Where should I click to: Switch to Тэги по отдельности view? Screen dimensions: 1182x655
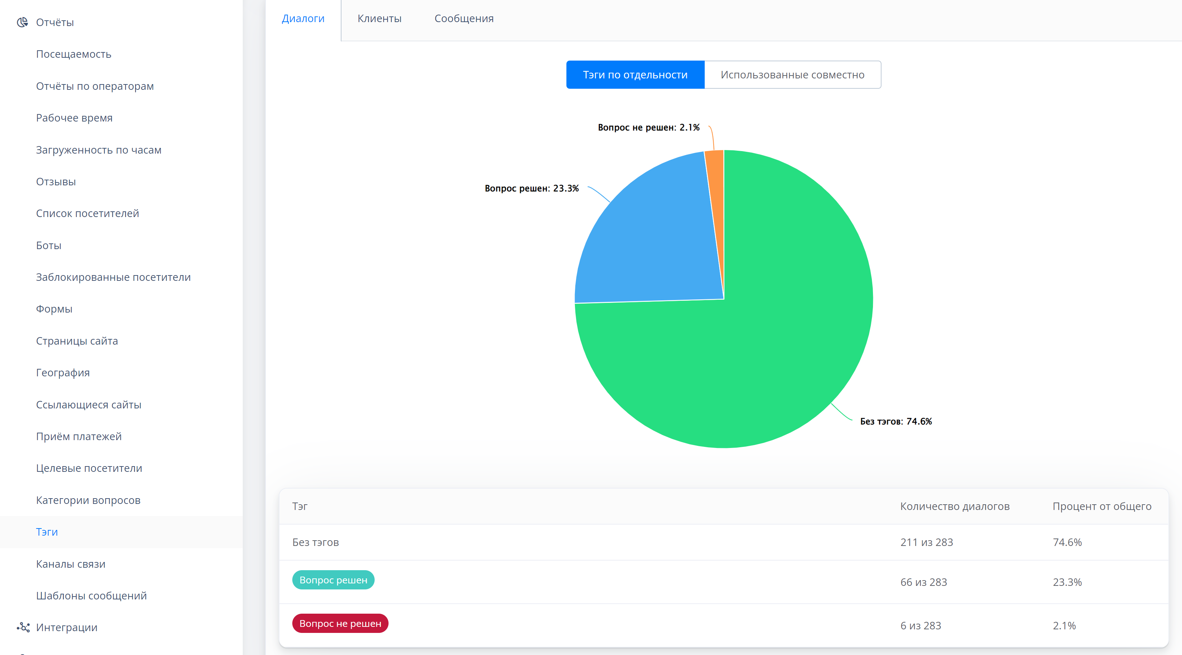pos(635,75)
